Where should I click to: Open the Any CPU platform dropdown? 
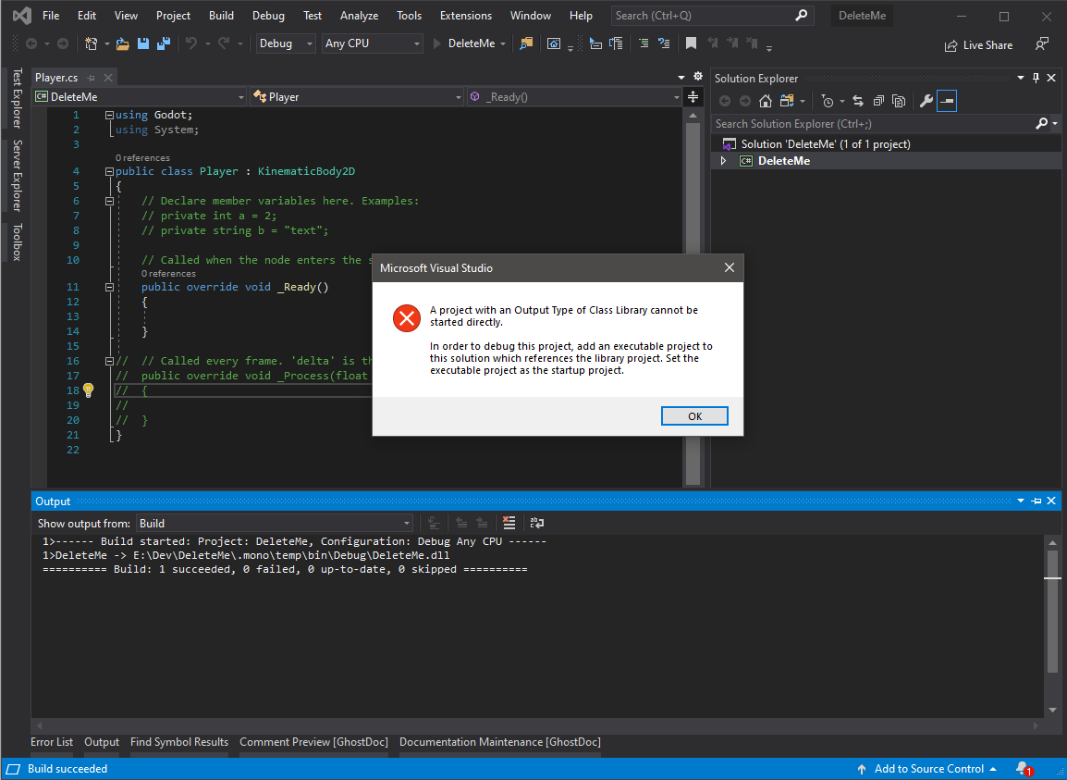(x=372, y=43)
